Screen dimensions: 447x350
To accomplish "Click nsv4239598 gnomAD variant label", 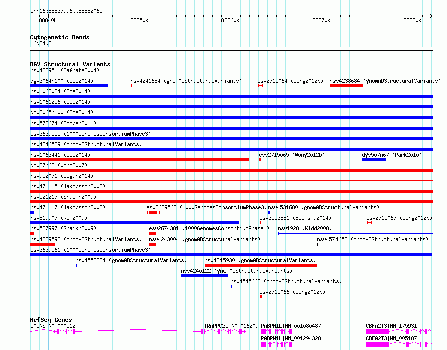I will [86, 239].
